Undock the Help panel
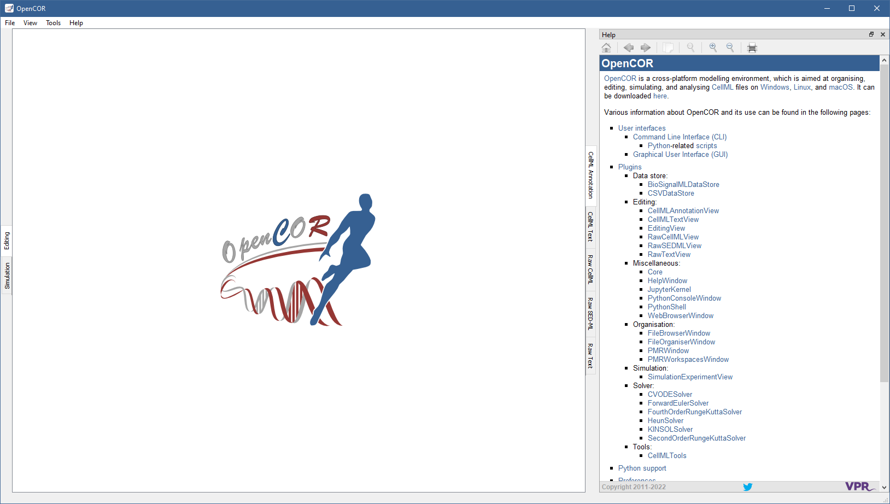The width and height of the screenshot is (890, 504). [x=871, y=34]
